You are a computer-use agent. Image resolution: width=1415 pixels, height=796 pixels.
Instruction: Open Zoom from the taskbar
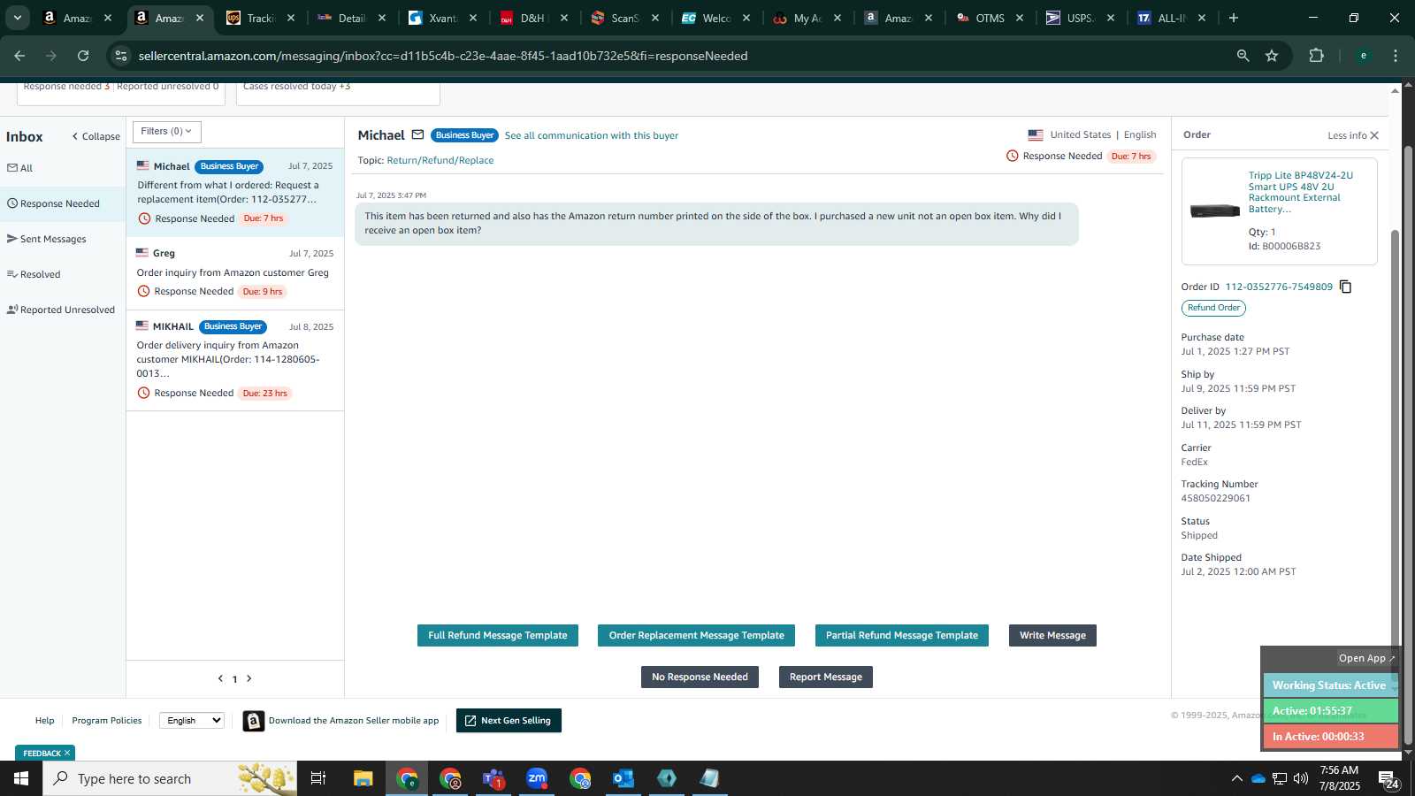click(x=537, y=778)
